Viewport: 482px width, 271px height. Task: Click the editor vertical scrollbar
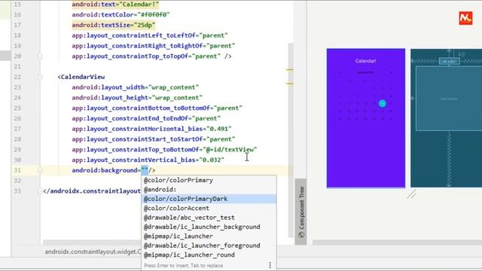coord(291,140)
